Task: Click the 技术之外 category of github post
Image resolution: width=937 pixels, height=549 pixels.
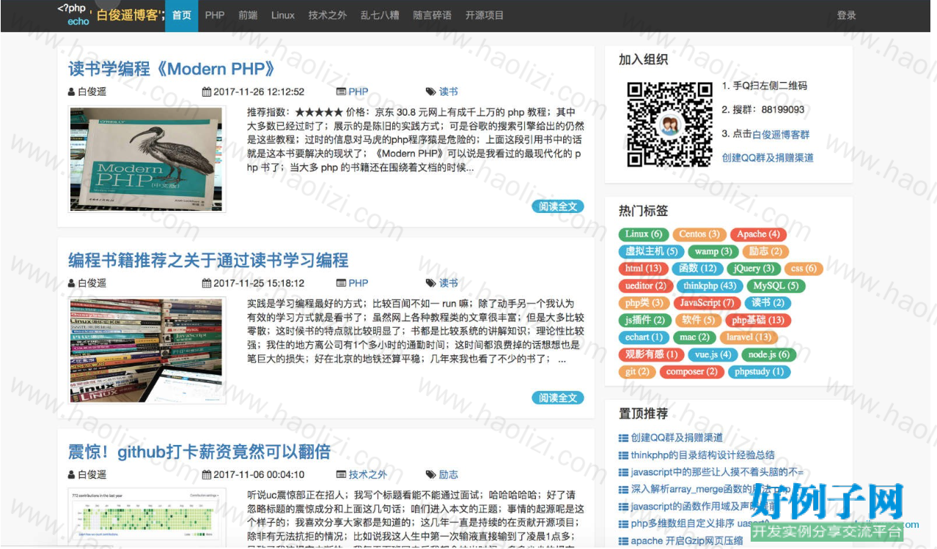Action: 368,474
